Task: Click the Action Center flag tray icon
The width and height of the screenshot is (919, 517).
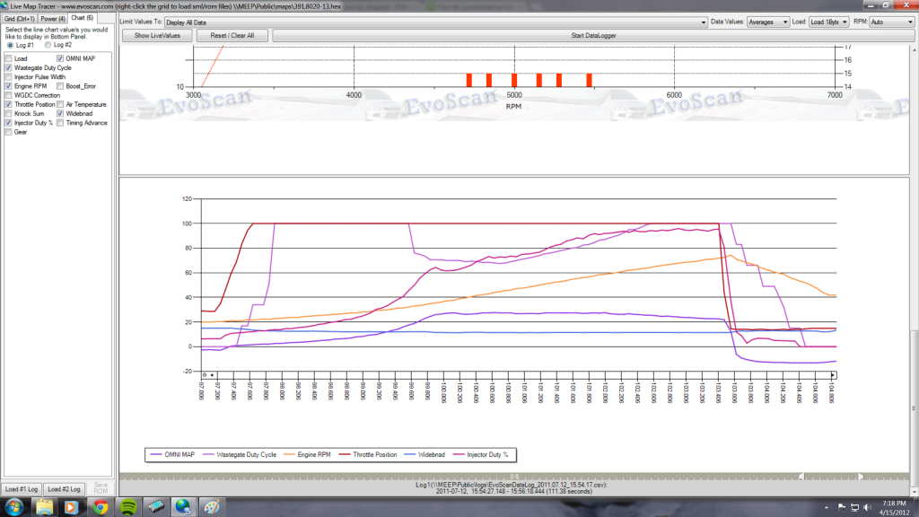Action: click(x=842, y=508)
